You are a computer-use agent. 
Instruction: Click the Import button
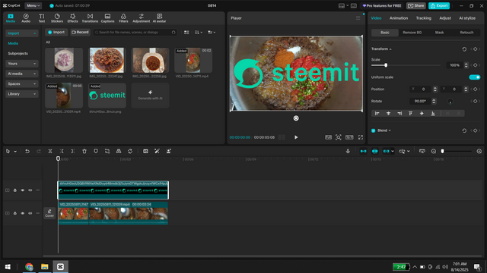(x=56, y=32)
